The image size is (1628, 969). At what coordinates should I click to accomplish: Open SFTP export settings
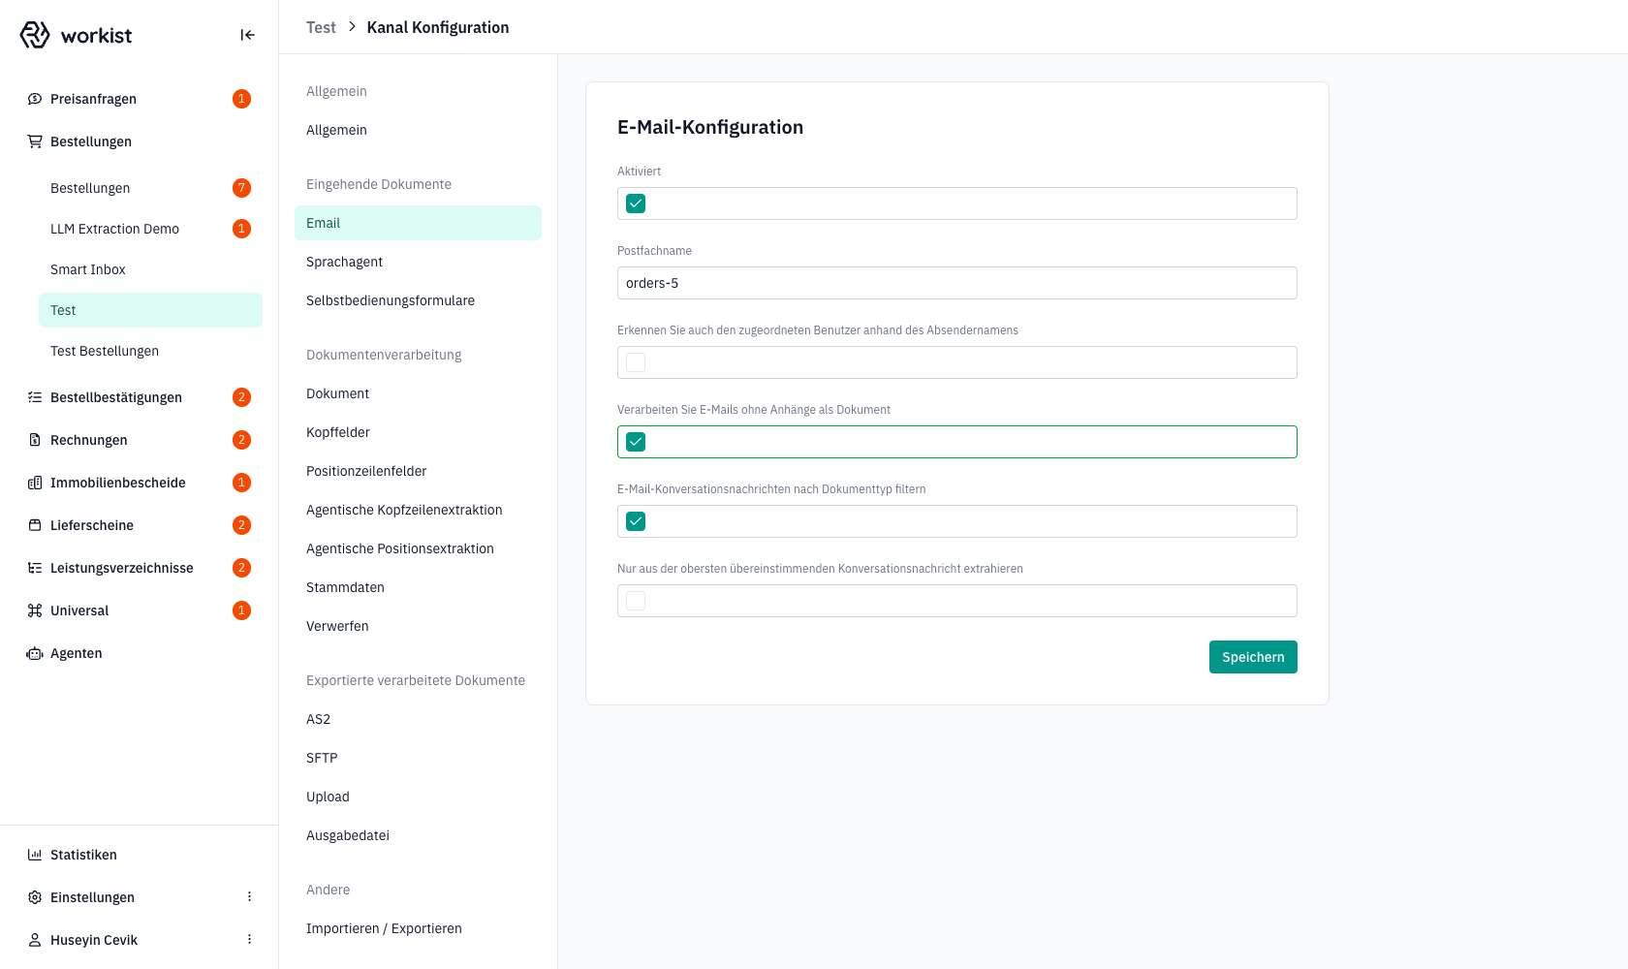(x=418, y=758)
